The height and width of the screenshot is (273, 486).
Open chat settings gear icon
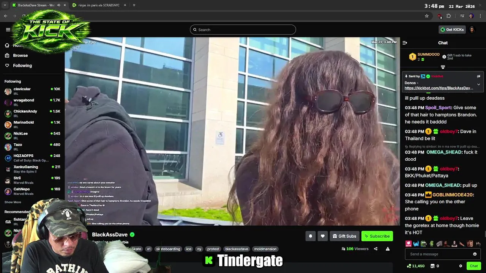click(461, 266)
